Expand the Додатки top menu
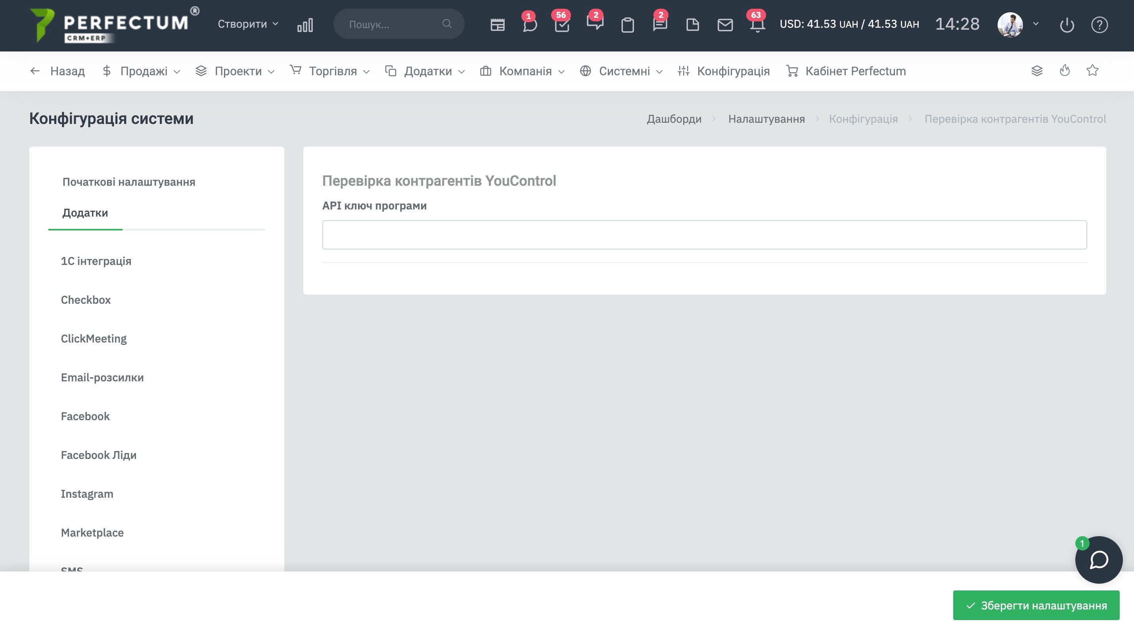1134x632 pixels. coord(425,71)
